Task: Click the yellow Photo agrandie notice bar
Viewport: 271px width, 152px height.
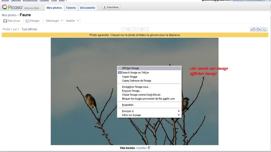Action: 135,35
